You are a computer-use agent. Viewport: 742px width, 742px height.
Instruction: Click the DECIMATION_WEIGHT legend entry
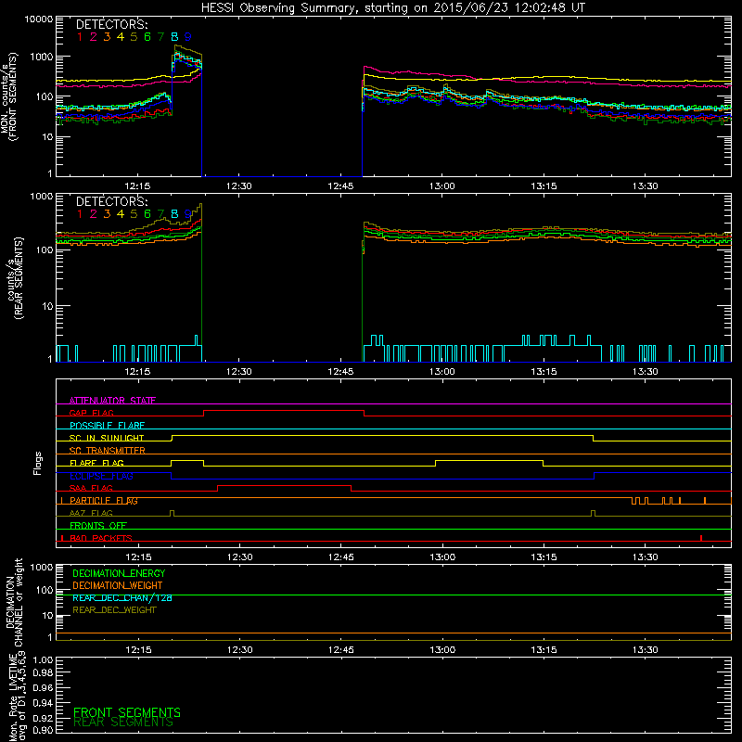click(118, 585)
